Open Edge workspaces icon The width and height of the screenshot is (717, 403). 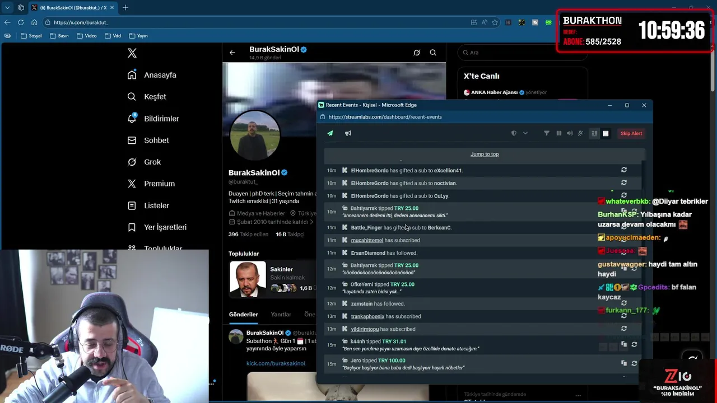[21, 8]
